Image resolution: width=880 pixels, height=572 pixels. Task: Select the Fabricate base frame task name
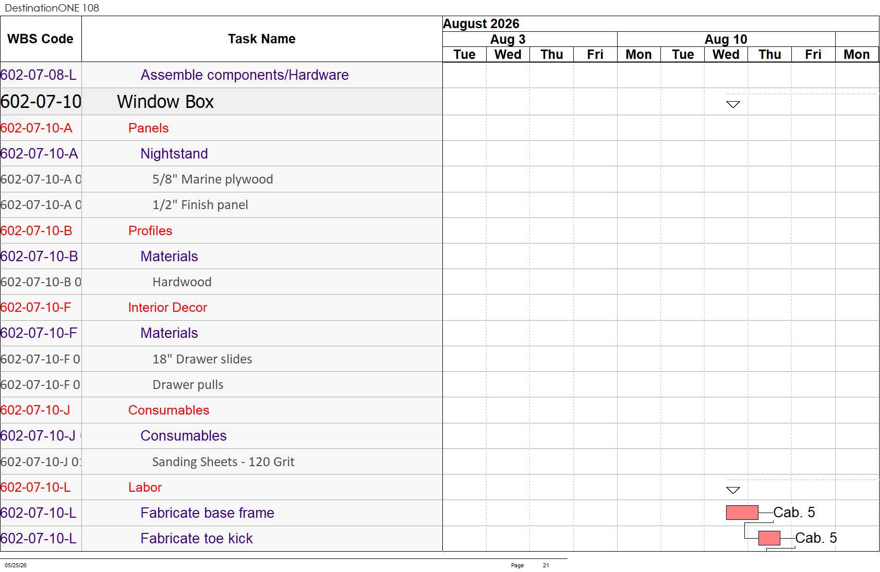(x=207, y=513)
